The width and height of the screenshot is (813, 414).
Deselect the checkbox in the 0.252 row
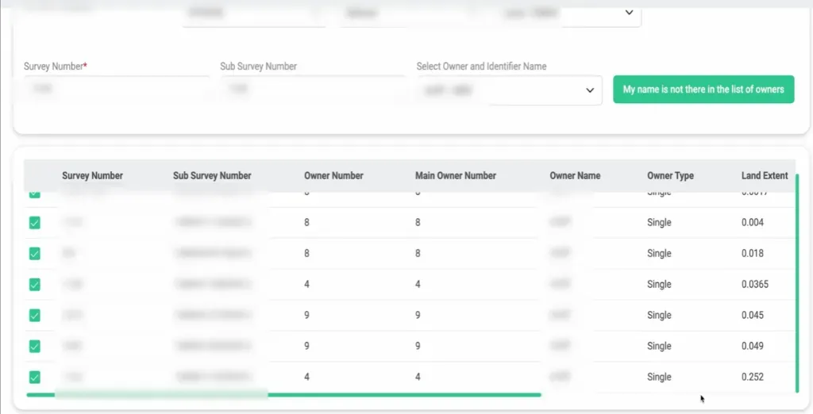(35, 378)
